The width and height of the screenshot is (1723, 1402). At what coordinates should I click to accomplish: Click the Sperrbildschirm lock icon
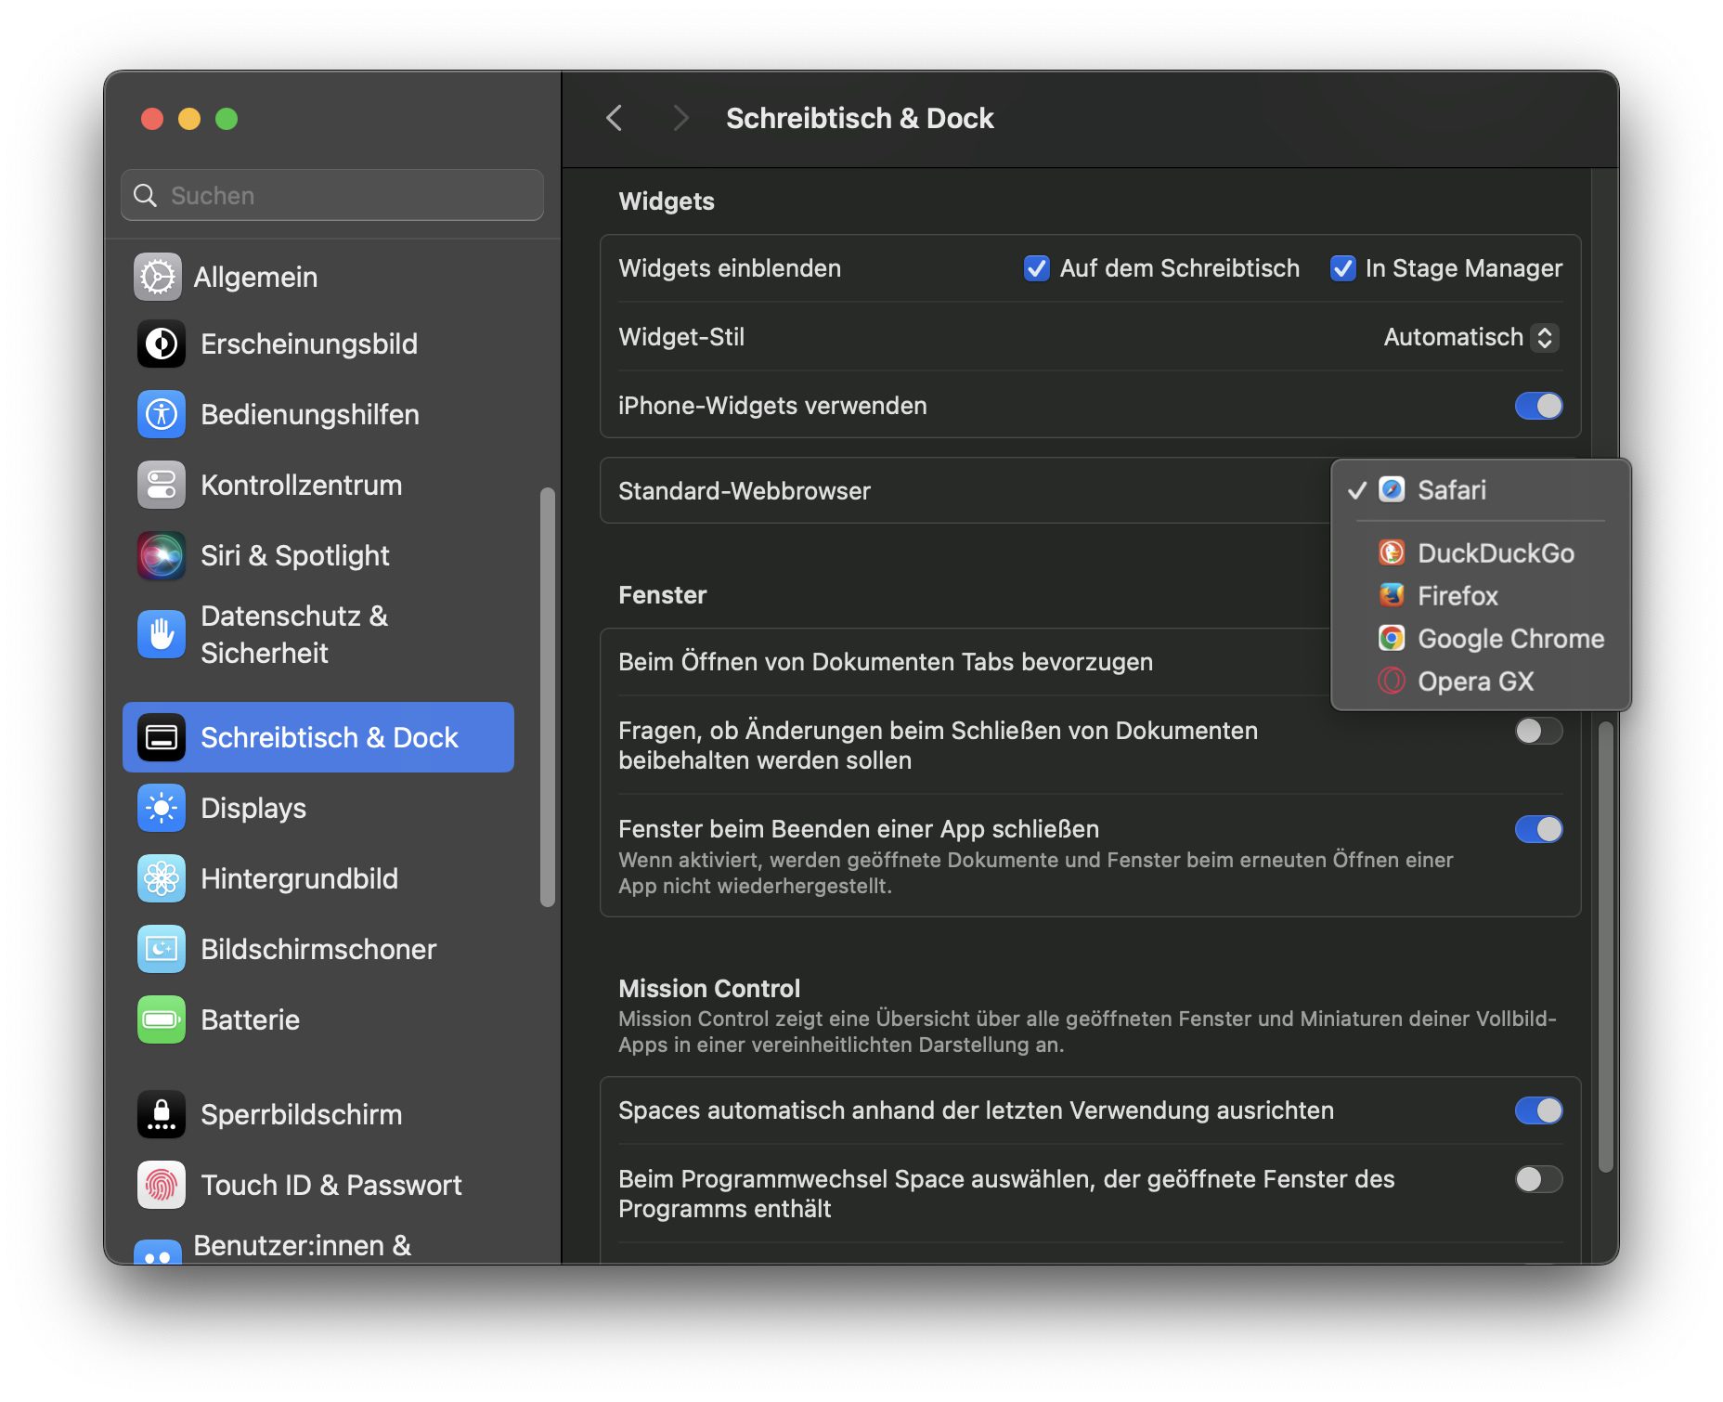tap(162, 1114)
